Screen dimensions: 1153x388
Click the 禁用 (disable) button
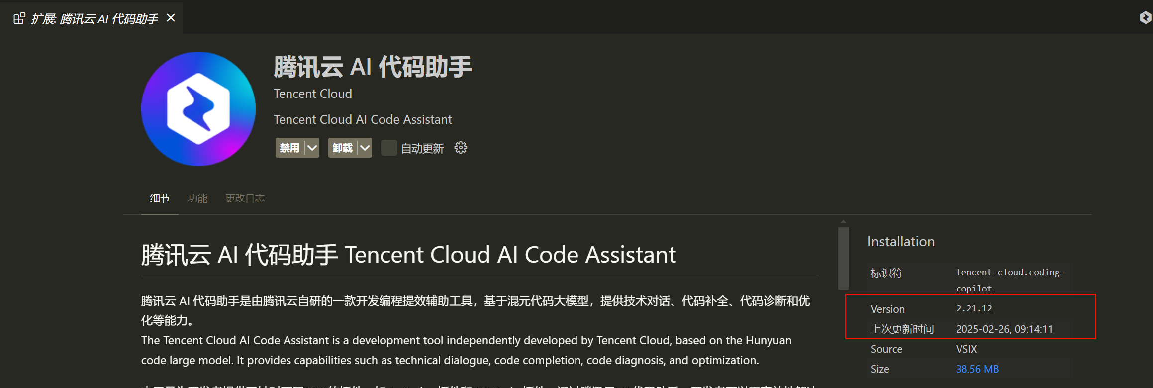pos(289,148)
